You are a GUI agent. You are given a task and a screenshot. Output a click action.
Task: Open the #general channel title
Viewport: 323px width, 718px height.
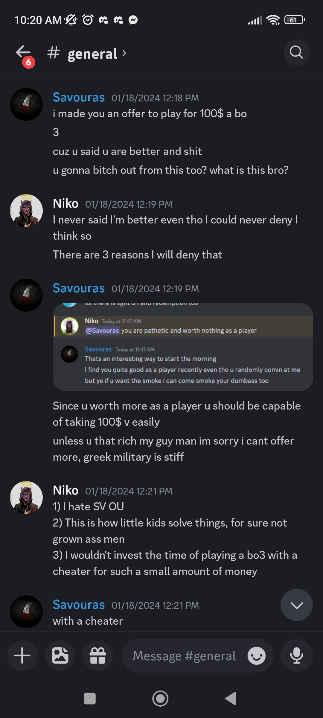point(92,54)
